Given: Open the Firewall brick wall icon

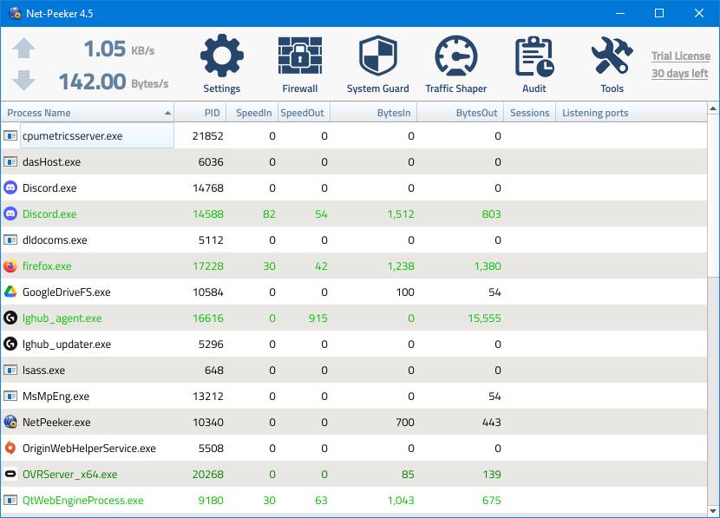Looking at the screenshot, I should (300, 56).
